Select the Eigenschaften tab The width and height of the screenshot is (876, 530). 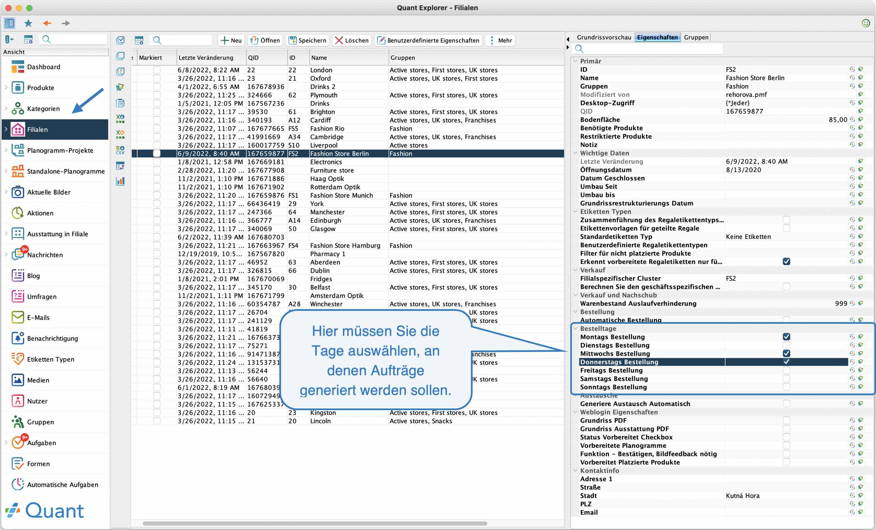point(657,37)
